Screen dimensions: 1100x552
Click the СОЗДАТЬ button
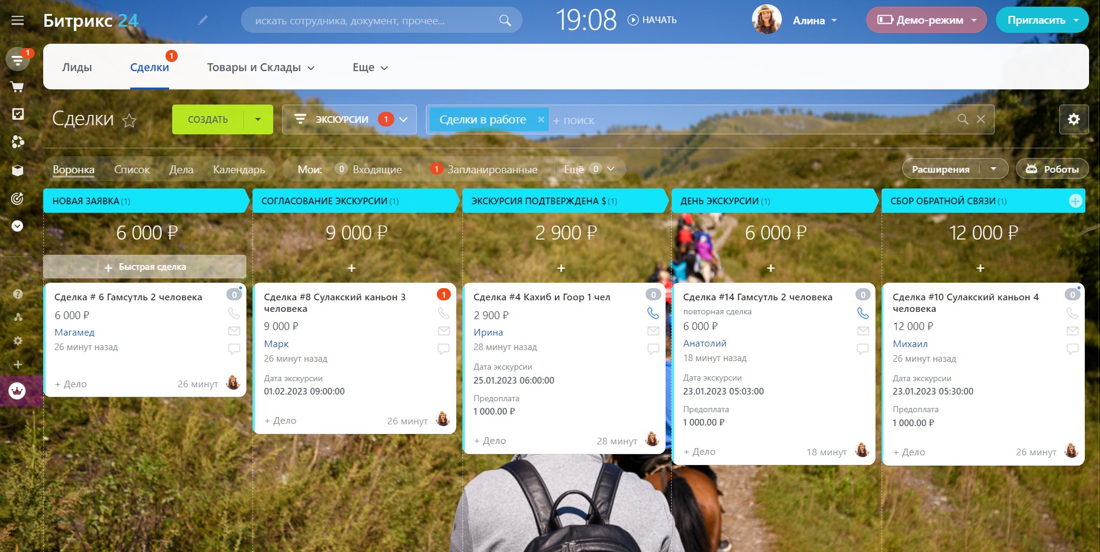coord(207,120)
